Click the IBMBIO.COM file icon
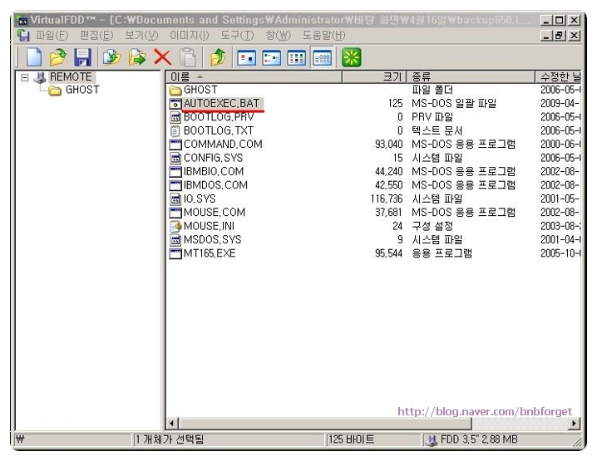The height and width of the screenshot is (461, 597). click(x=175, y=172)
